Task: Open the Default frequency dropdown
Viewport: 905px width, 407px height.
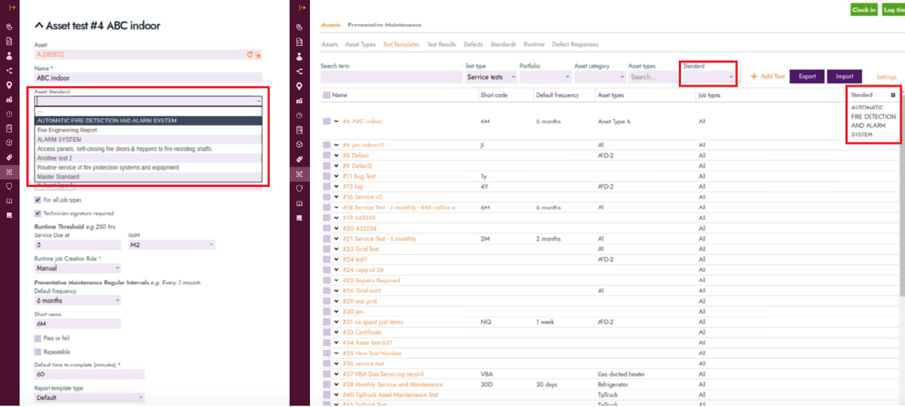Action: pos(78,300)
